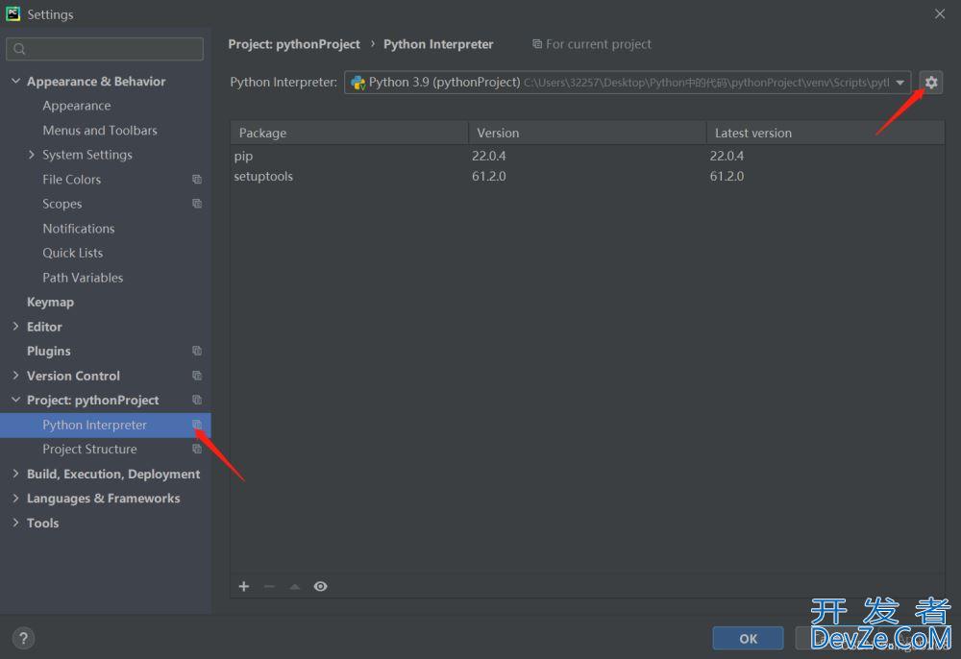Viewport: 961px width, 659px height.
Task: Open Plugins settings
Action: pos(48,351)
